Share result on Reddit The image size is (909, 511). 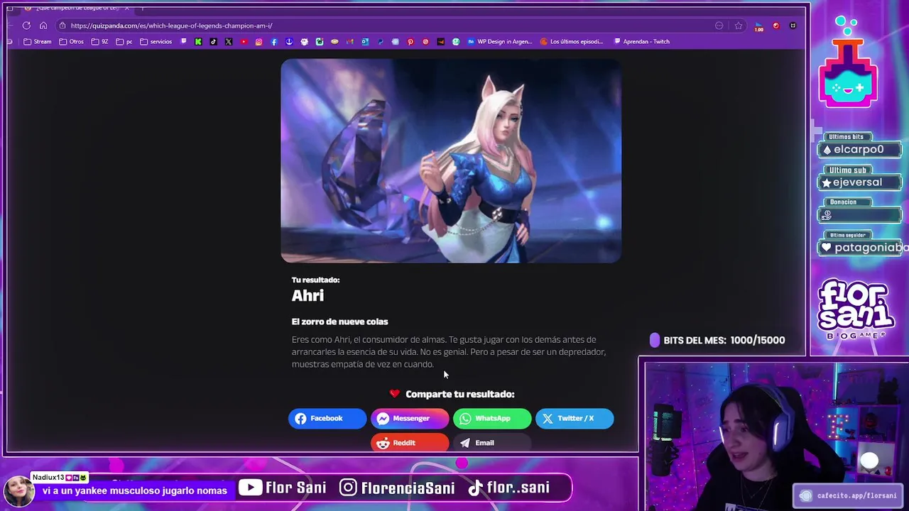click(410, 443)
